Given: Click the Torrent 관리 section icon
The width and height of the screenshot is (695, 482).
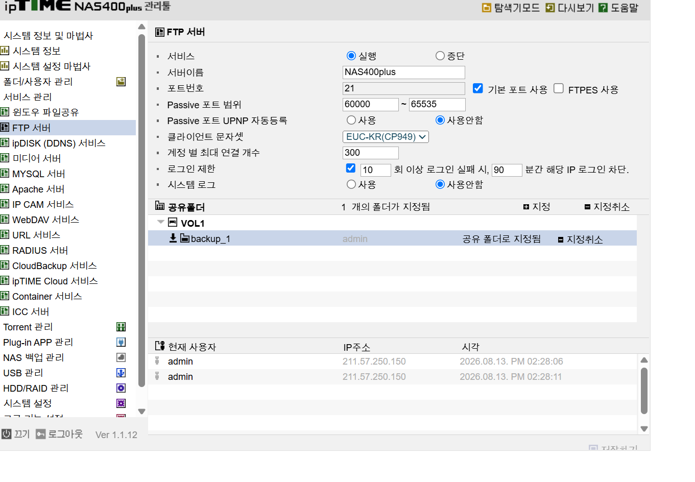Looking at the screenshot, I should pos(121,327).
